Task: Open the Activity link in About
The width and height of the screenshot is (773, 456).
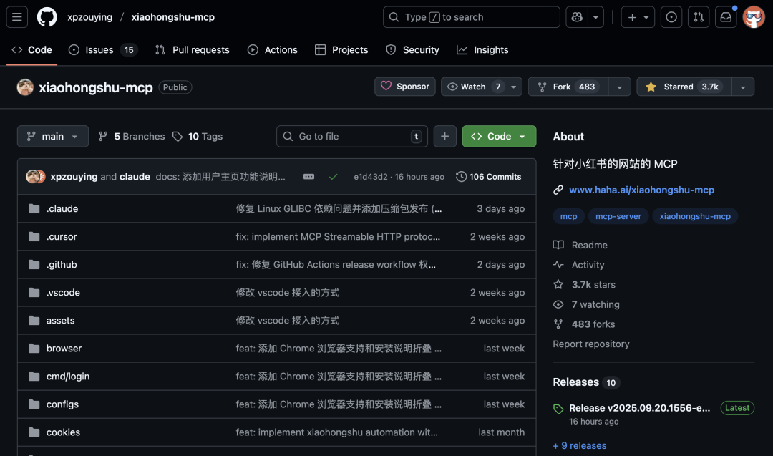Action: tap(579, 265)
